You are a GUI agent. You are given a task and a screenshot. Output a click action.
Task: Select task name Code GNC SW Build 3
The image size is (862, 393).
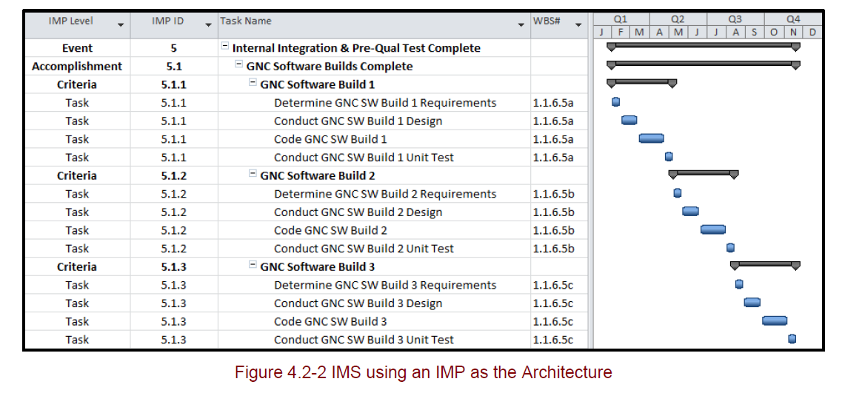[x=330, y=321]
